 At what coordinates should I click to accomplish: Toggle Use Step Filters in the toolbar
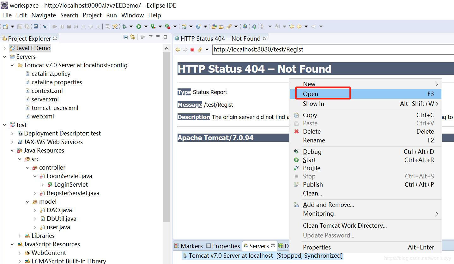tap(115, 27)
